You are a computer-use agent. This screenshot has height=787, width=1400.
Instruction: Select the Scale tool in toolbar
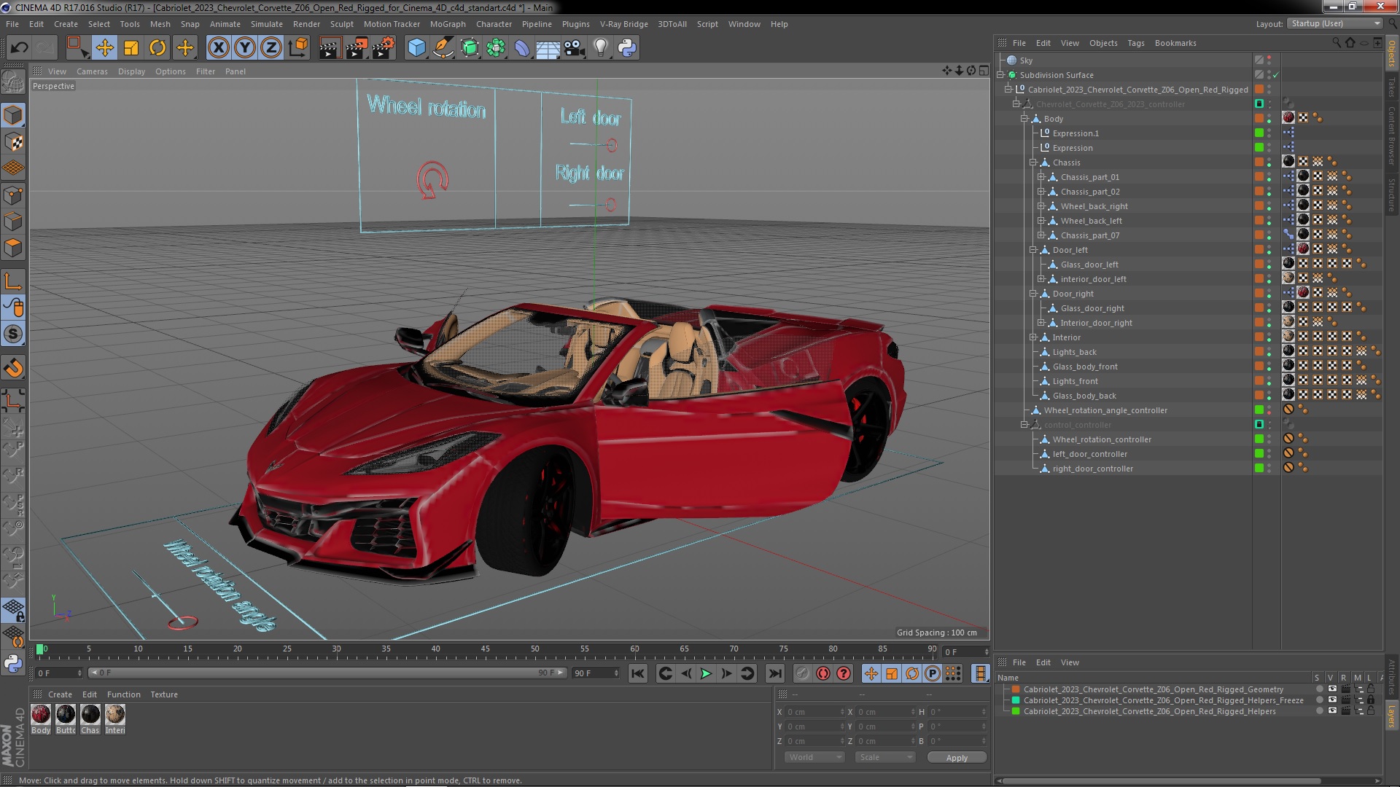131,48
